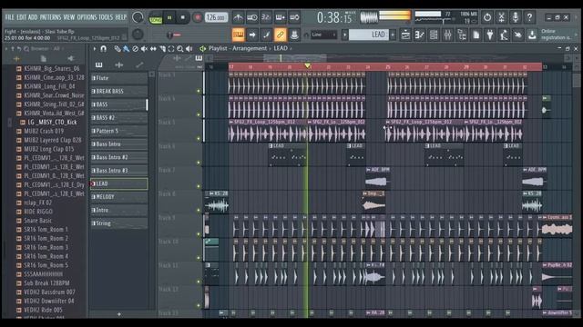The image size is (583, 327).
Task: Click the 126.000 tempo field
Action: 216,17
